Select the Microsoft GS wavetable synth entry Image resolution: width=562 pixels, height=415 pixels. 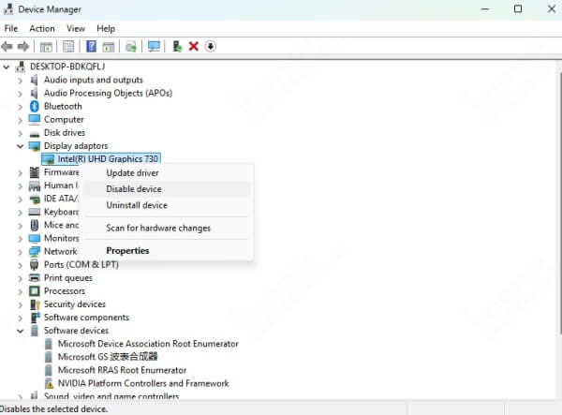[108, 357]
